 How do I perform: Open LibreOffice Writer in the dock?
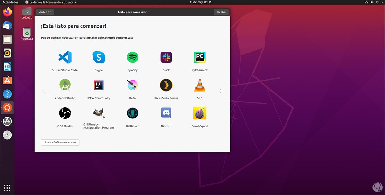click(x=7, y=67)
